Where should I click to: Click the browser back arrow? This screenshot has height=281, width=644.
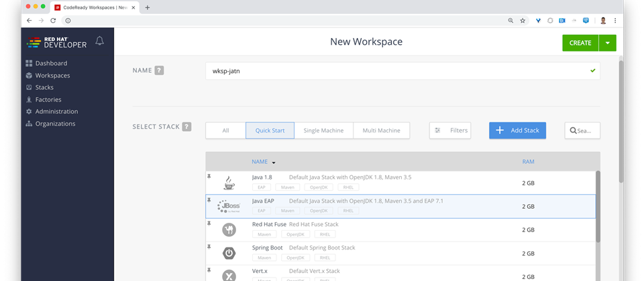coord(29,21)
